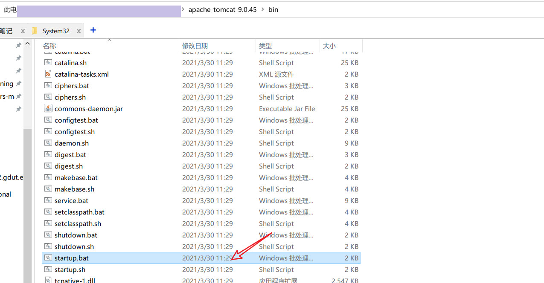Viewport: 544px width, 283px height.
Task: Click the startup.sh file icon
Action: pyautogui.click(x=48, y=269)
